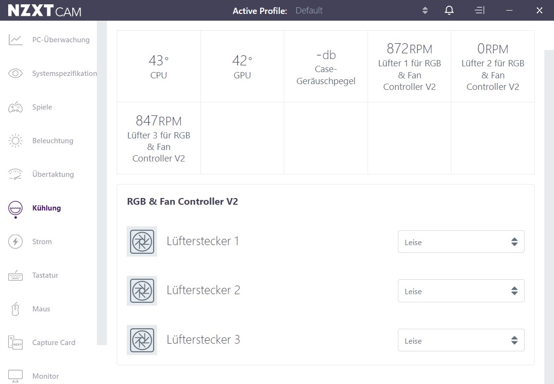Screen dimensions: 554x384
Task: Go to the Maus section
Action: [41, 309]
